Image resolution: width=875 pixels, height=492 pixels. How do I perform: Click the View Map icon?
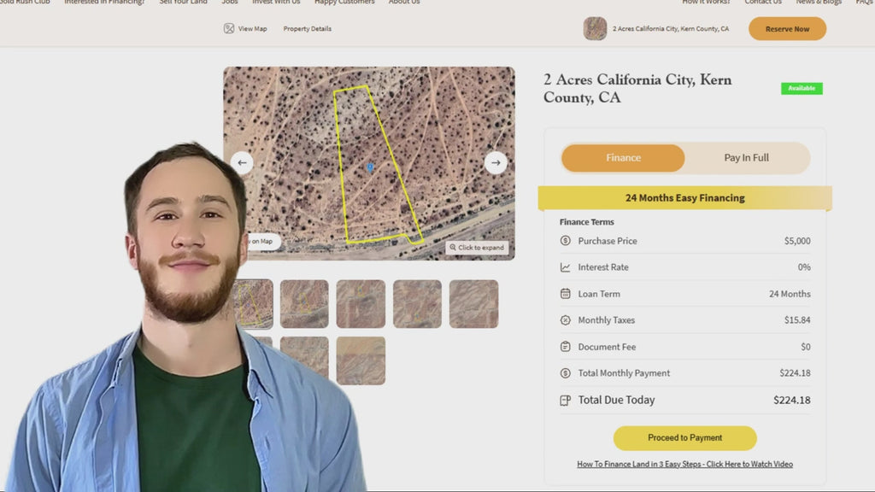click(x=229, y=28)
